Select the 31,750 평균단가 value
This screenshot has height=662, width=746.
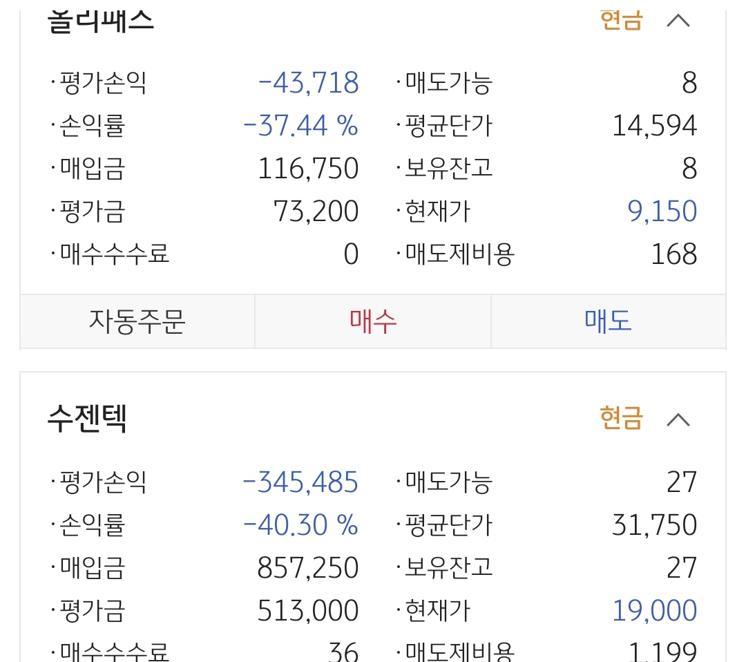(654, 525)
